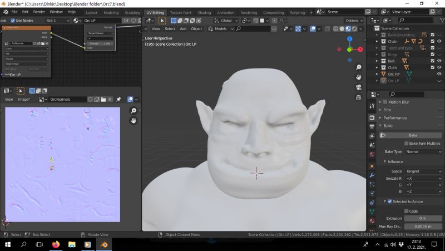Collapse the Influence subpanel
The width and height of the screenshot is (445, 251).
tap(395, 161)
